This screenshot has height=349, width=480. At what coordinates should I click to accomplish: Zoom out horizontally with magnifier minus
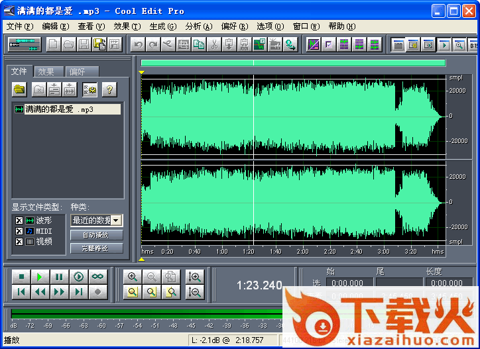click(x=152, y=277)
